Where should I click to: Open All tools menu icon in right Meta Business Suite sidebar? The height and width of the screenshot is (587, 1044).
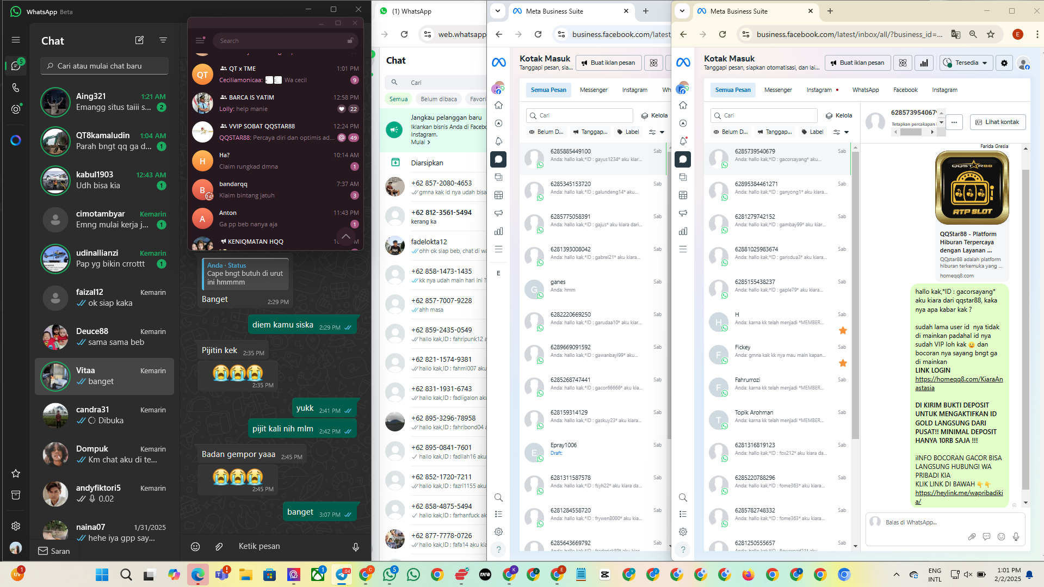[x=683, y=249]
